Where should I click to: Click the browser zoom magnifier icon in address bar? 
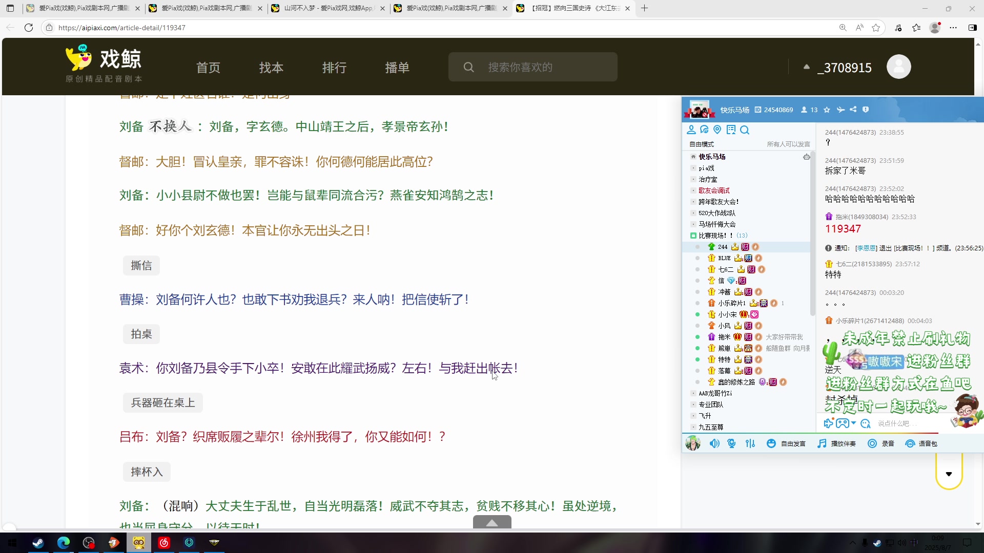pos(843,28)
